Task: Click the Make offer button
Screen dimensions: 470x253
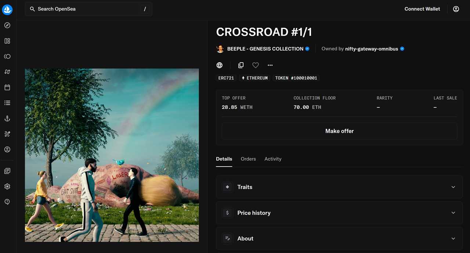Action: tap(339, 131)
